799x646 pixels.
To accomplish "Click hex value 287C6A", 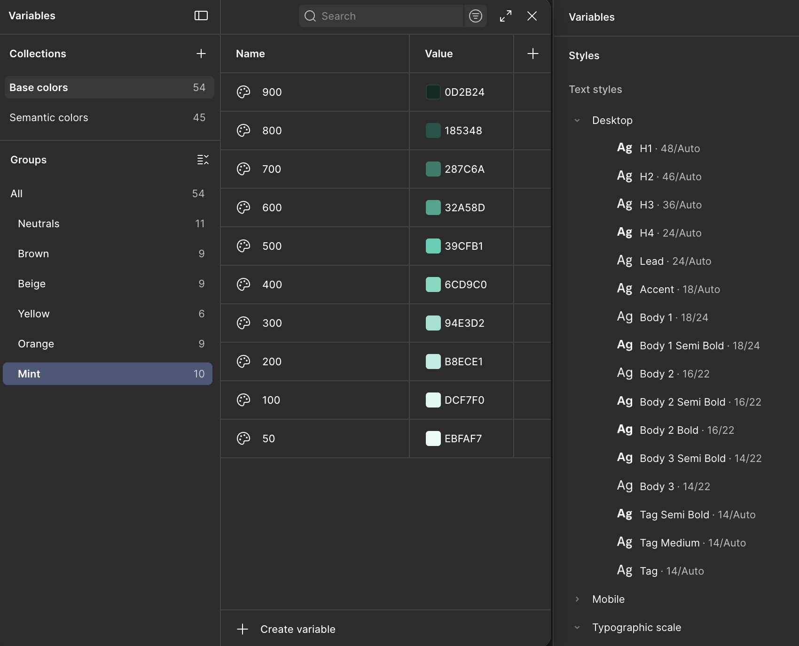I will [x=464, y=169].
